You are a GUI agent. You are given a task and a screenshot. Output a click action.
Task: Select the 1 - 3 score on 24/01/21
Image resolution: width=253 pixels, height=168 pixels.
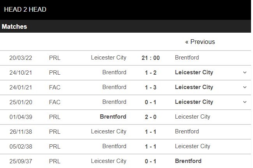point(150,87)
